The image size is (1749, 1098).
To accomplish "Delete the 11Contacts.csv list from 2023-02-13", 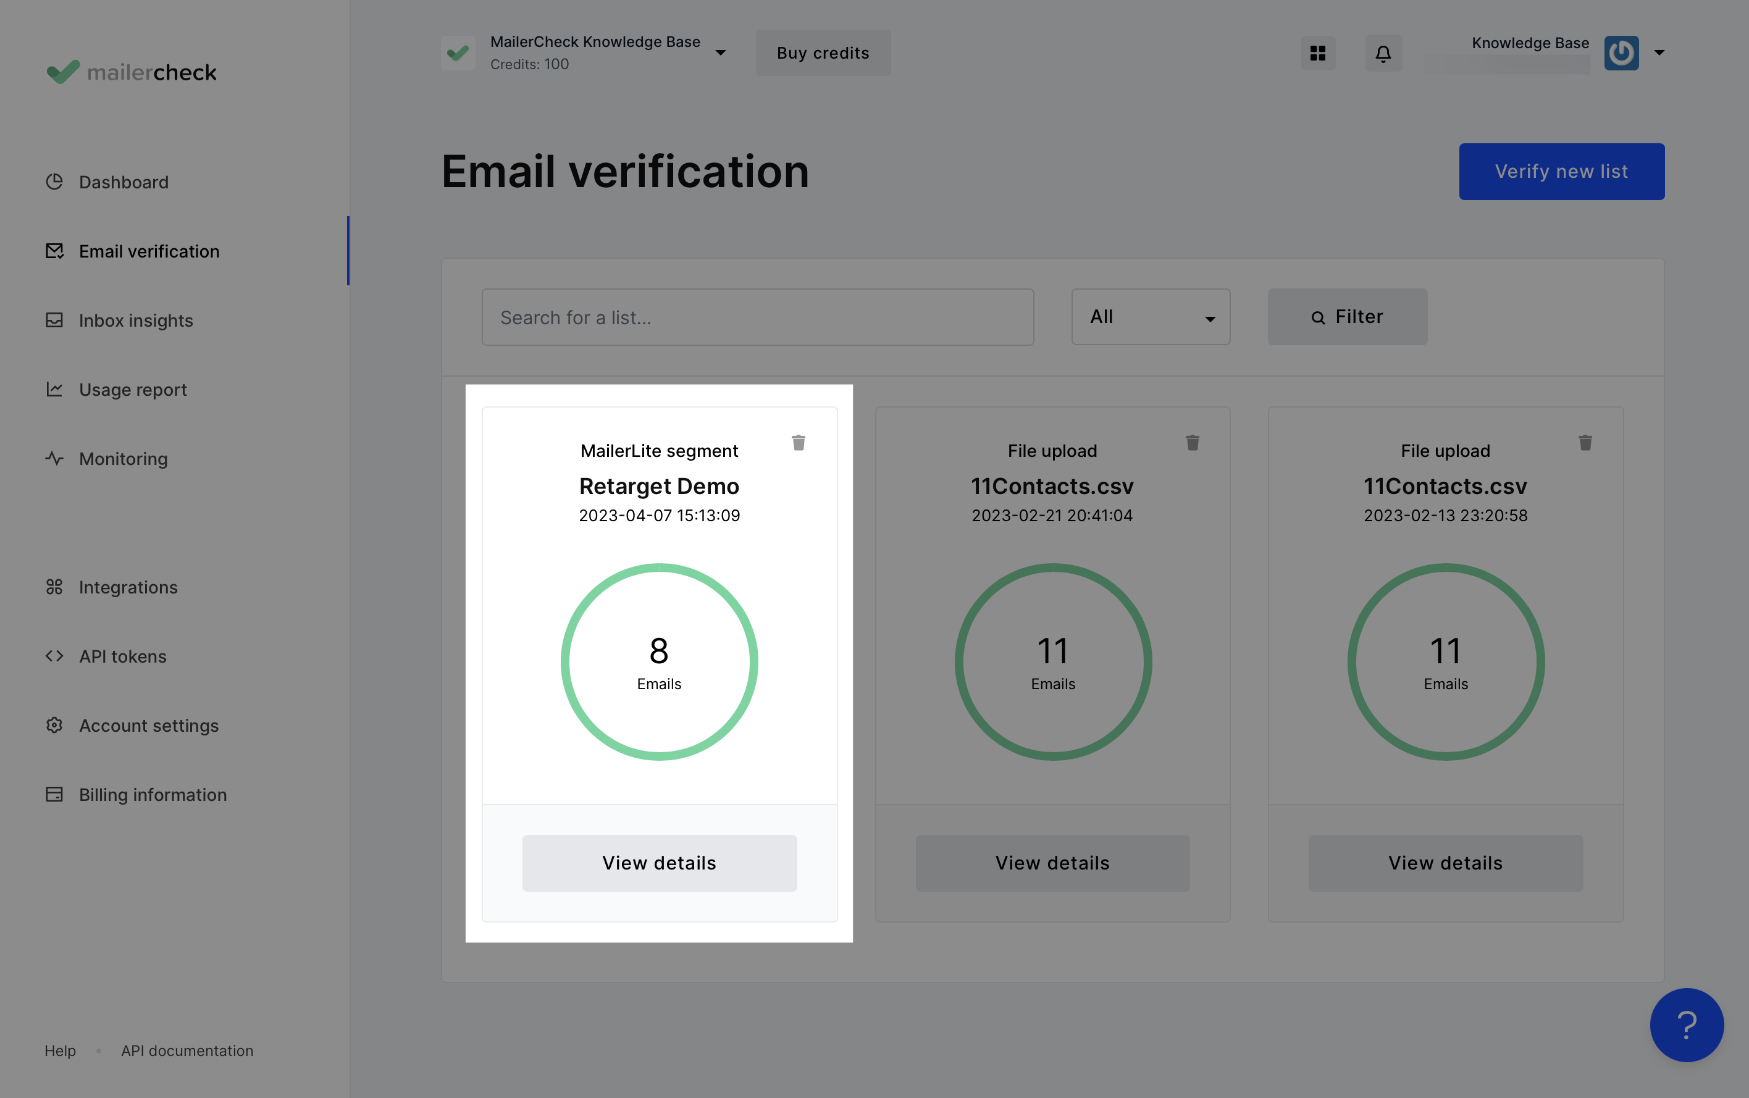I will 1585,442.
